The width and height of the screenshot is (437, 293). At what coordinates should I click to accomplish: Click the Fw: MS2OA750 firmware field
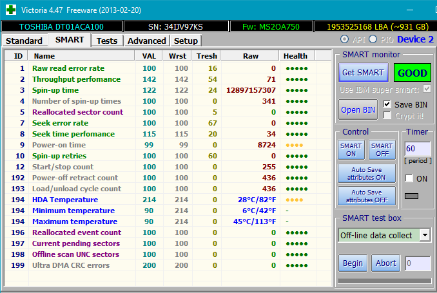271,26
